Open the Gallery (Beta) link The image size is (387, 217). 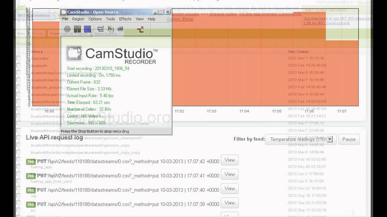coord(180,19)
